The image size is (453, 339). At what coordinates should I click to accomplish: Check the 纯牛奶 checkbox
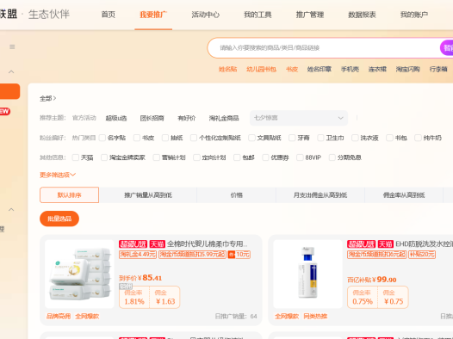[418, 138]
